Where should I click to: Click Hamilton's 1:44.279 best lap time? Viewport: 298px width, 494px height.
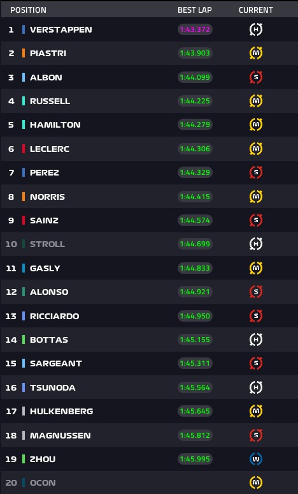tap(195, 124)
